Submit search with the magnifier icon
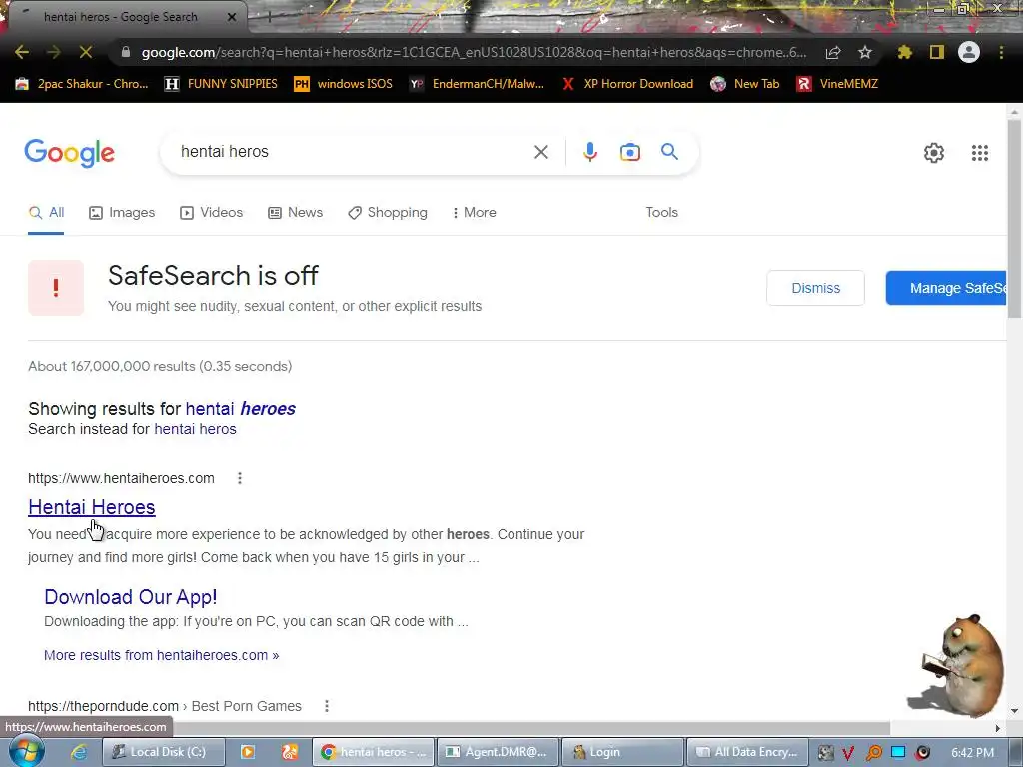Image resolution: width=1023 pixels, height=767 pixels. tap(670, 152)
